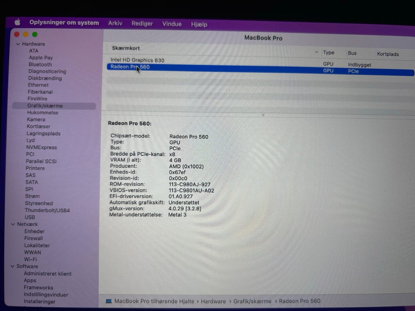The image size is (415, 311).
Task: Select Wi-Fi under Netværk
Action: (x=30, y=259)
